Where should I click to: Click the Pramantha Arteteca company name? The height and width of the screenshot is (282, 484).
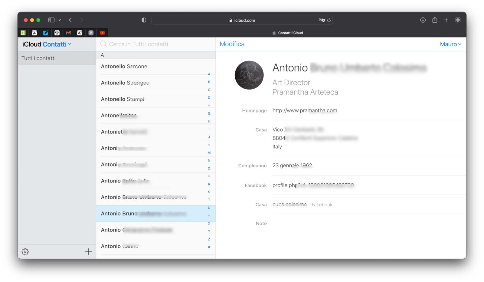pyautogui.click(x=305, y=92)
